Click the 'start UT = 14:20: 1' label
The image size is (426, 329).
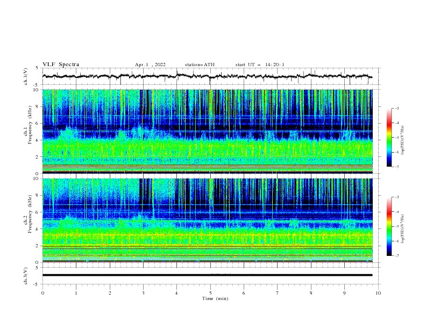click(x=260, y=65)
